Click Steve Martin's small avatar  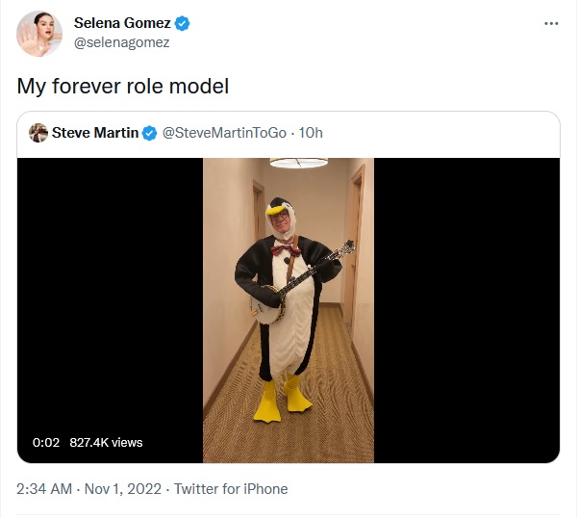point(38,132)
